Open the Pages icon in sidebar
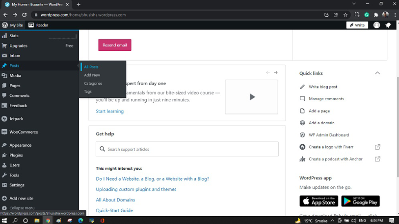The image size is (399, 224). [x=4, y=86]
